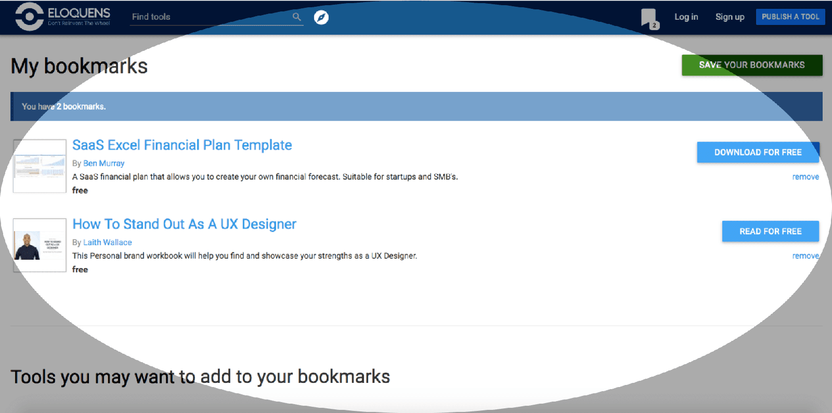Select the 'You have 2 bookmarks.' notice text
Screen dimensions: 832x413
tap(63, 106)
